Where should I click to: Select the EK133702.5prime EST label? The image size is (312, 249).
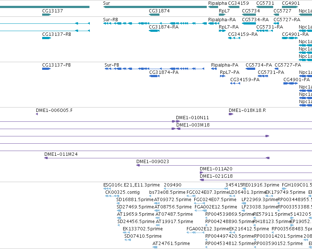pos(143,229)
